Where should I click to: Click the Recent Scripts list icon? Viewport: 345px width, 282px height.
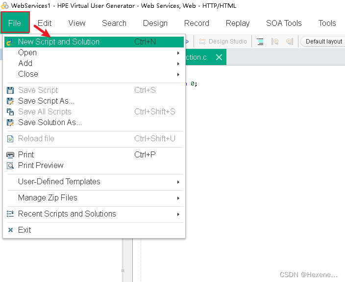coord(10,214)
